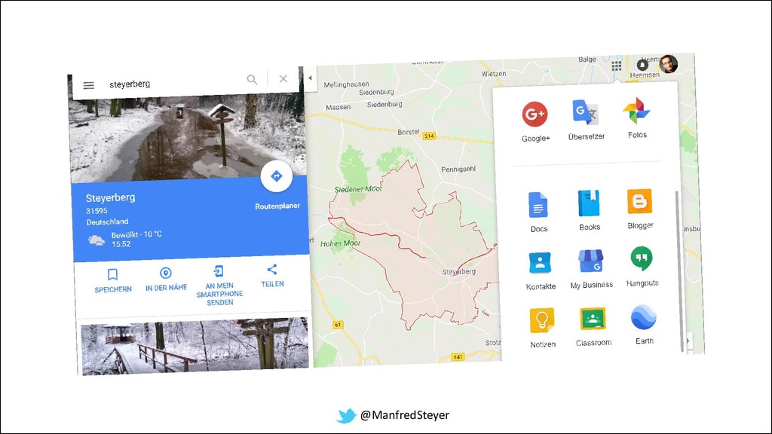Click the In der Nähe icon
The height and width of the screenshot is (434, 772).
pos(166,273)
